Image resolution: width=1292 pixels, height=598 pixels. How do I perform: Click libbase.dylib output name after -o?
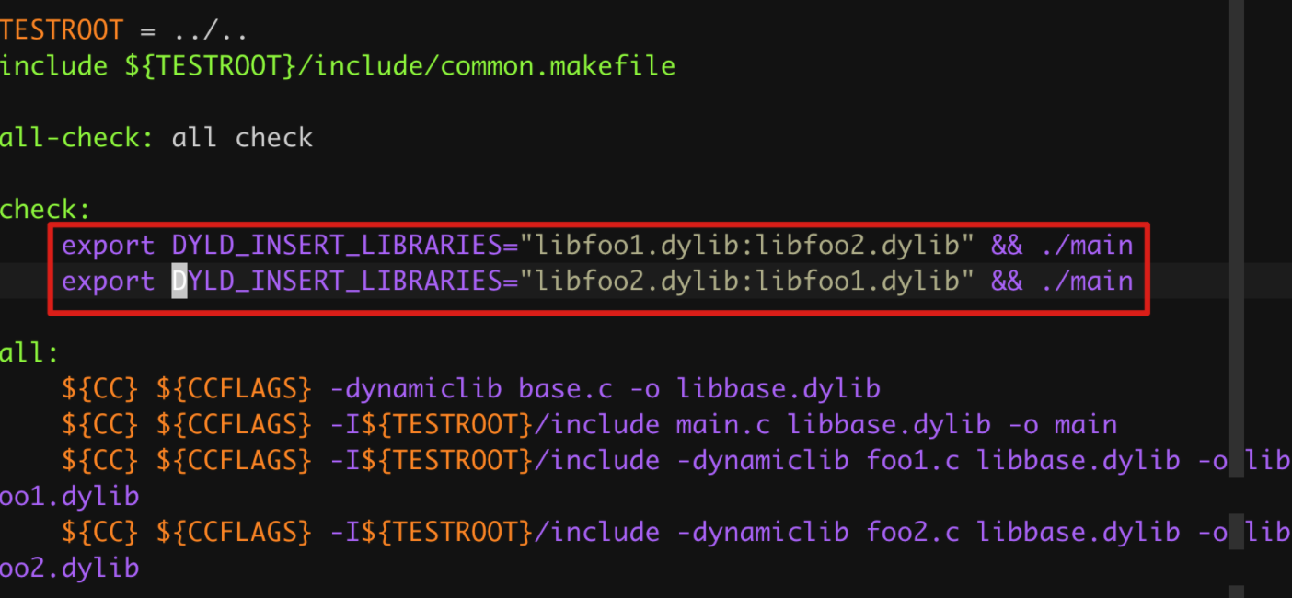[x=779, y=389]
